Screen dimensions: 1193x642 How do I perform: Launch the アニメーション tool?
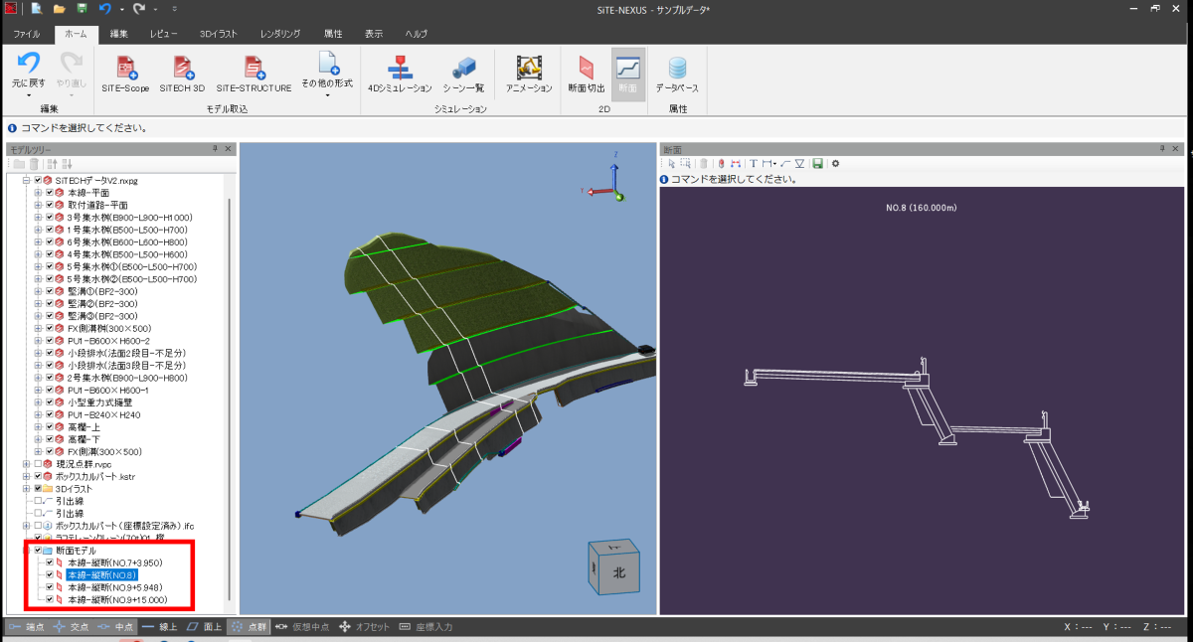click(x=528, y=68)
